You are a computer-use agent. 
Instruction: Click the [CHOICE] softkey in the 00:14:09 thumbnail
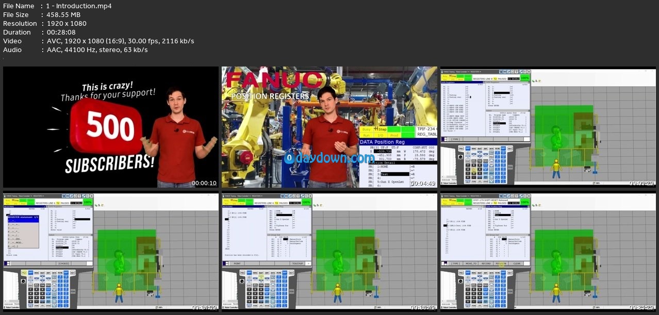click(64, 263)
